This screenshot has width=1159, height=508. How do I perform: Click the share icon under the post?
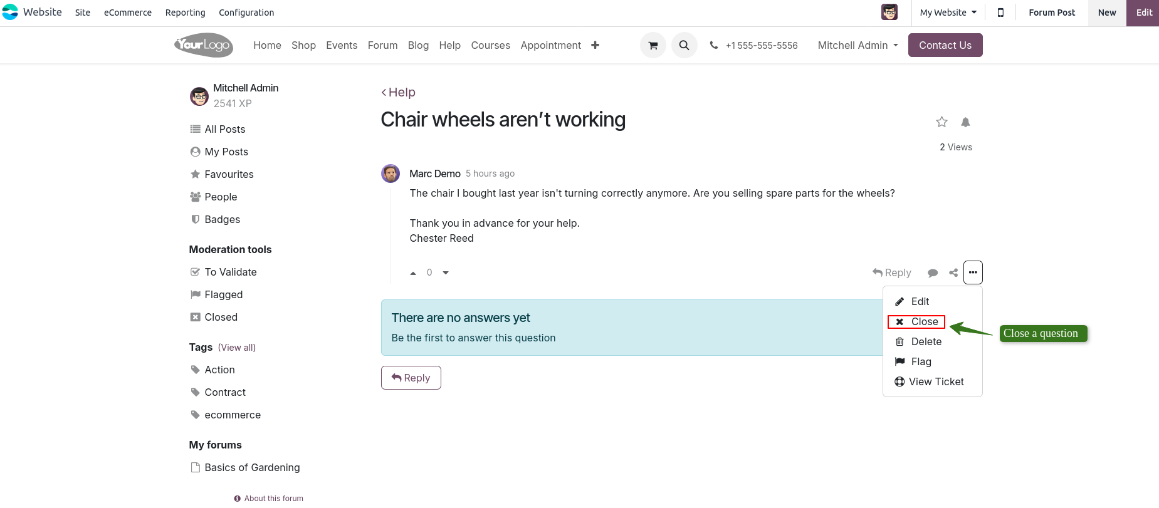pyautogui.click(x=953, y=272)
